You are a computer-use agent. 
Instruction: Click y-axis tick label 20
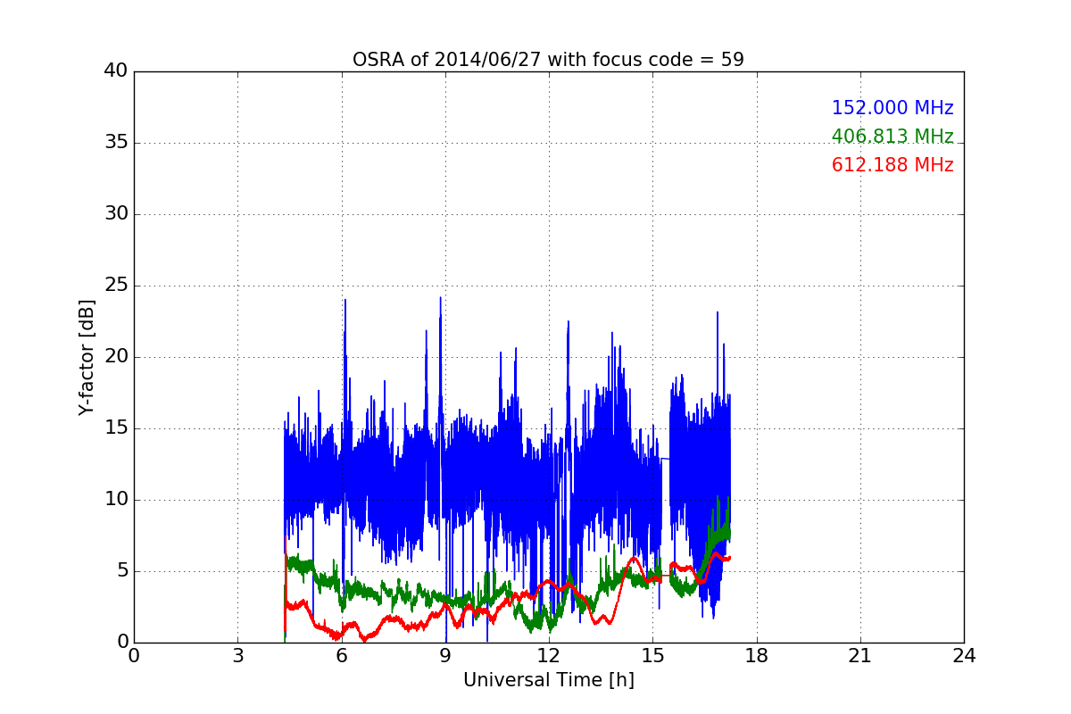tap(116, 357)
